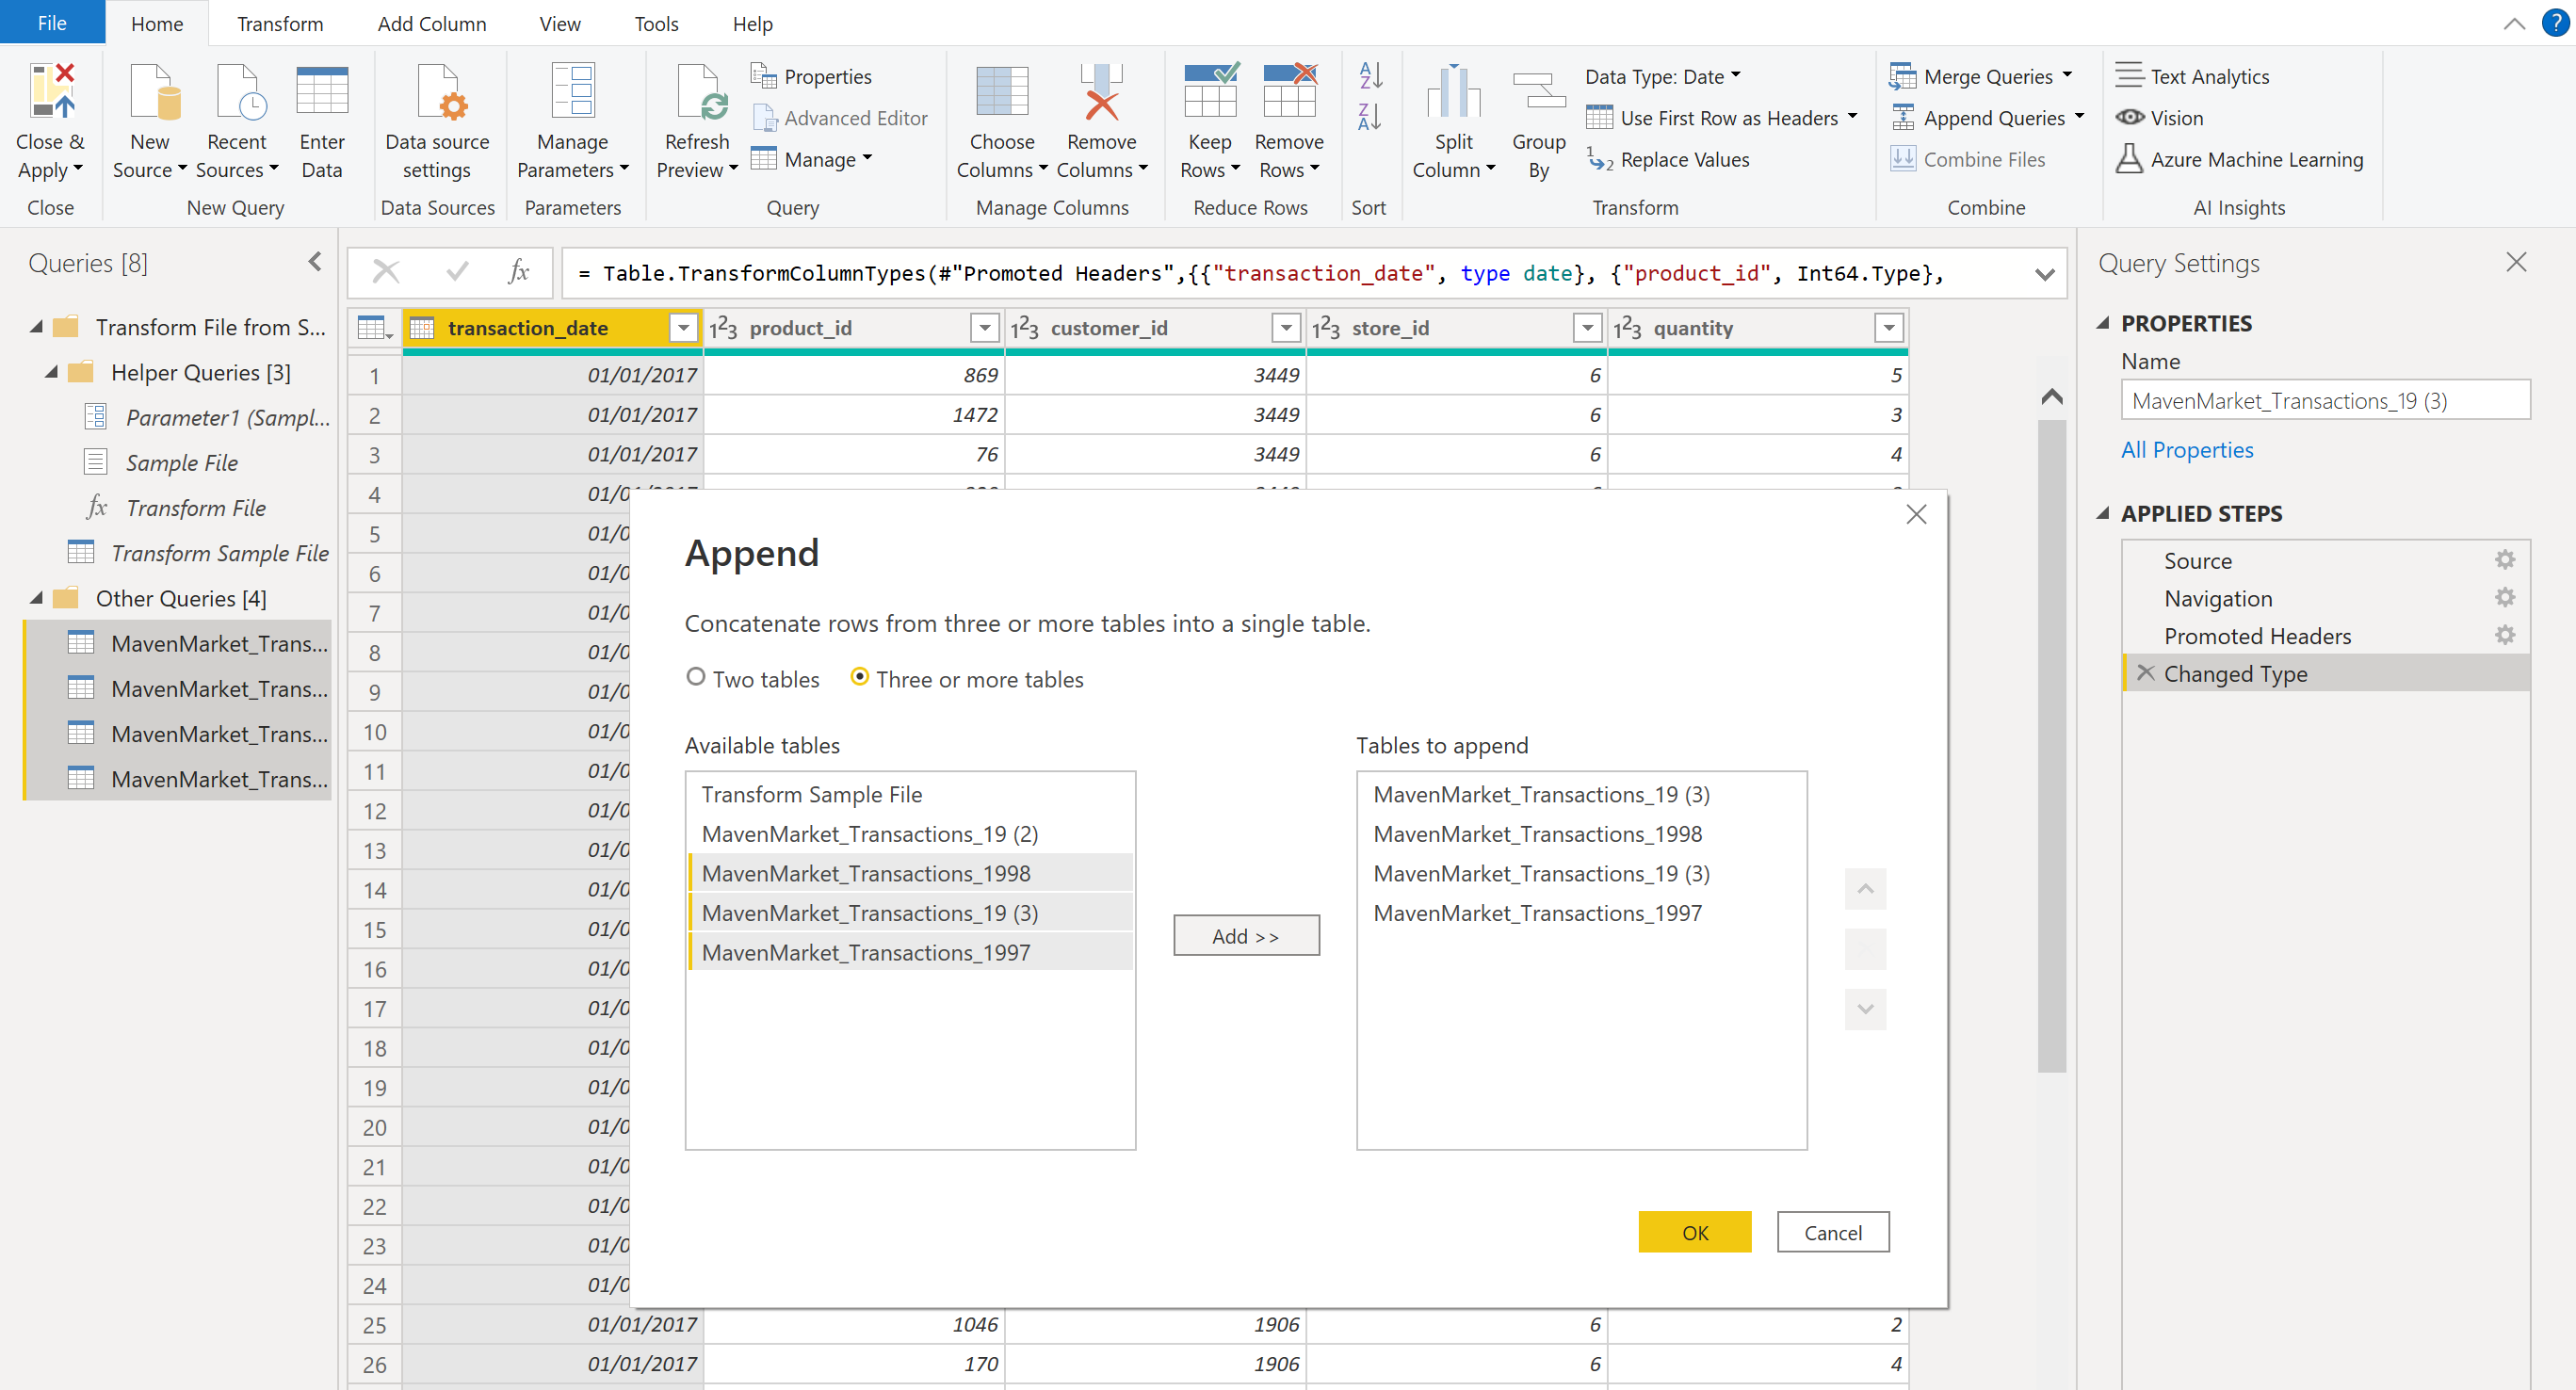Click Replace Values in ribbon
This screenshot has height=1390, width=2576.
[1668, 160]
